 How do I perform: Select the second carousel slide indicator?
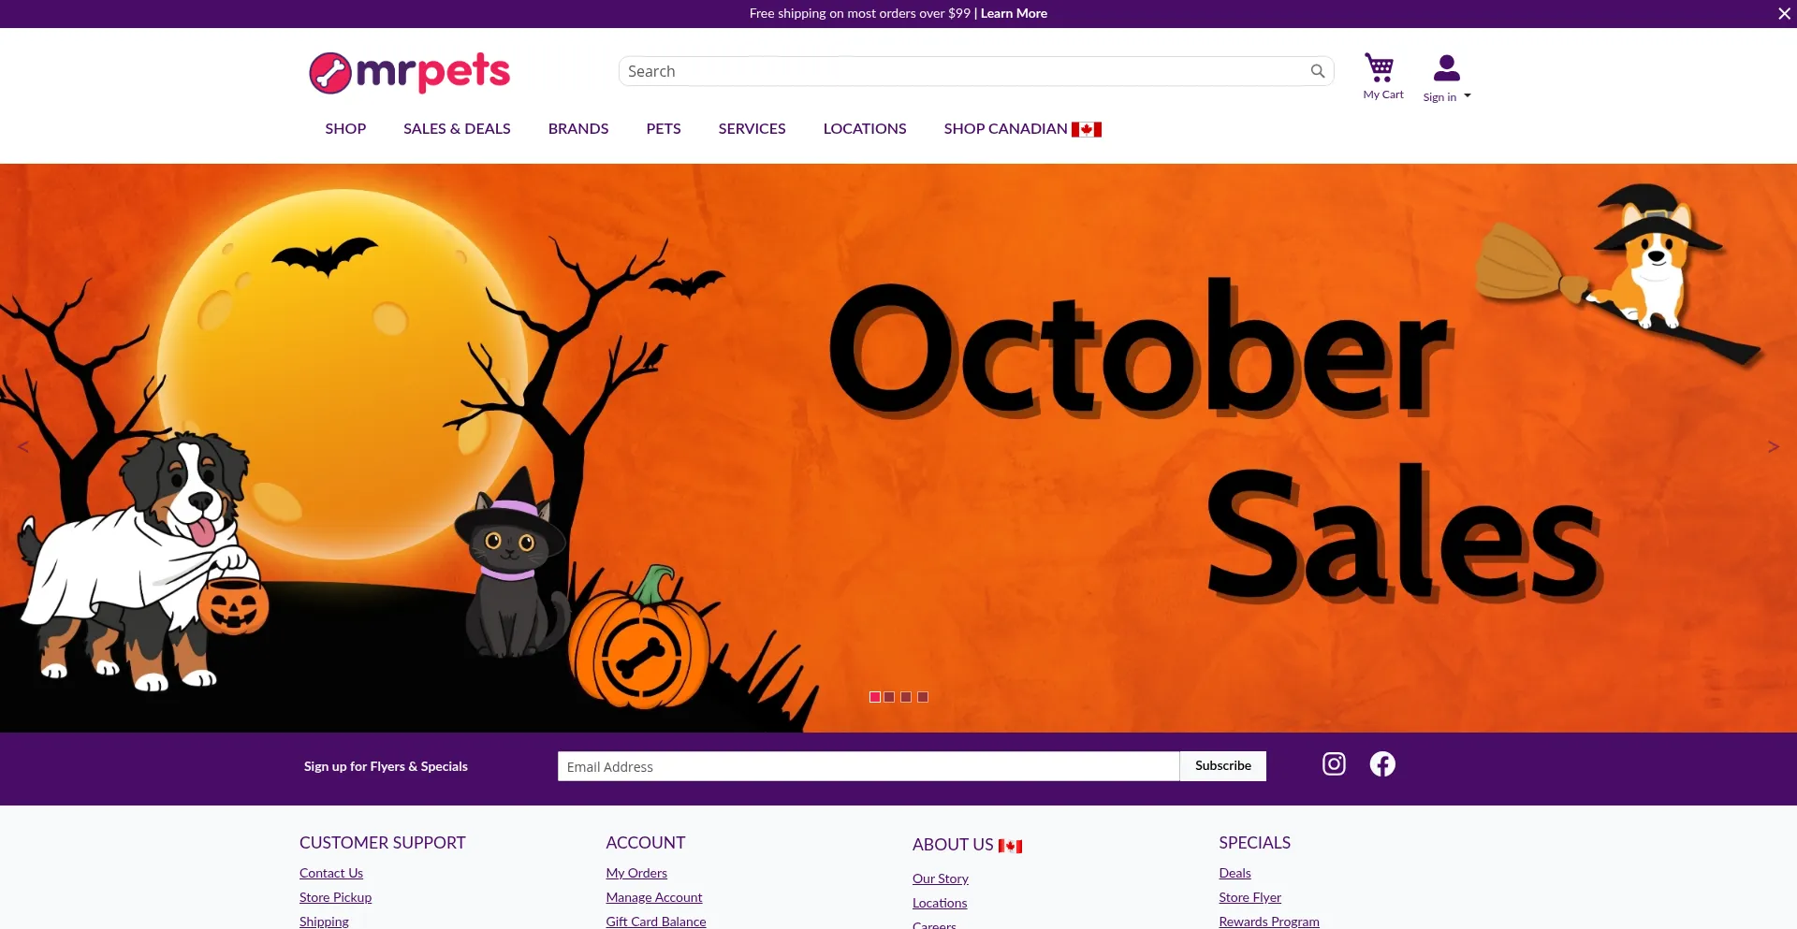click(x=890, y=697)
